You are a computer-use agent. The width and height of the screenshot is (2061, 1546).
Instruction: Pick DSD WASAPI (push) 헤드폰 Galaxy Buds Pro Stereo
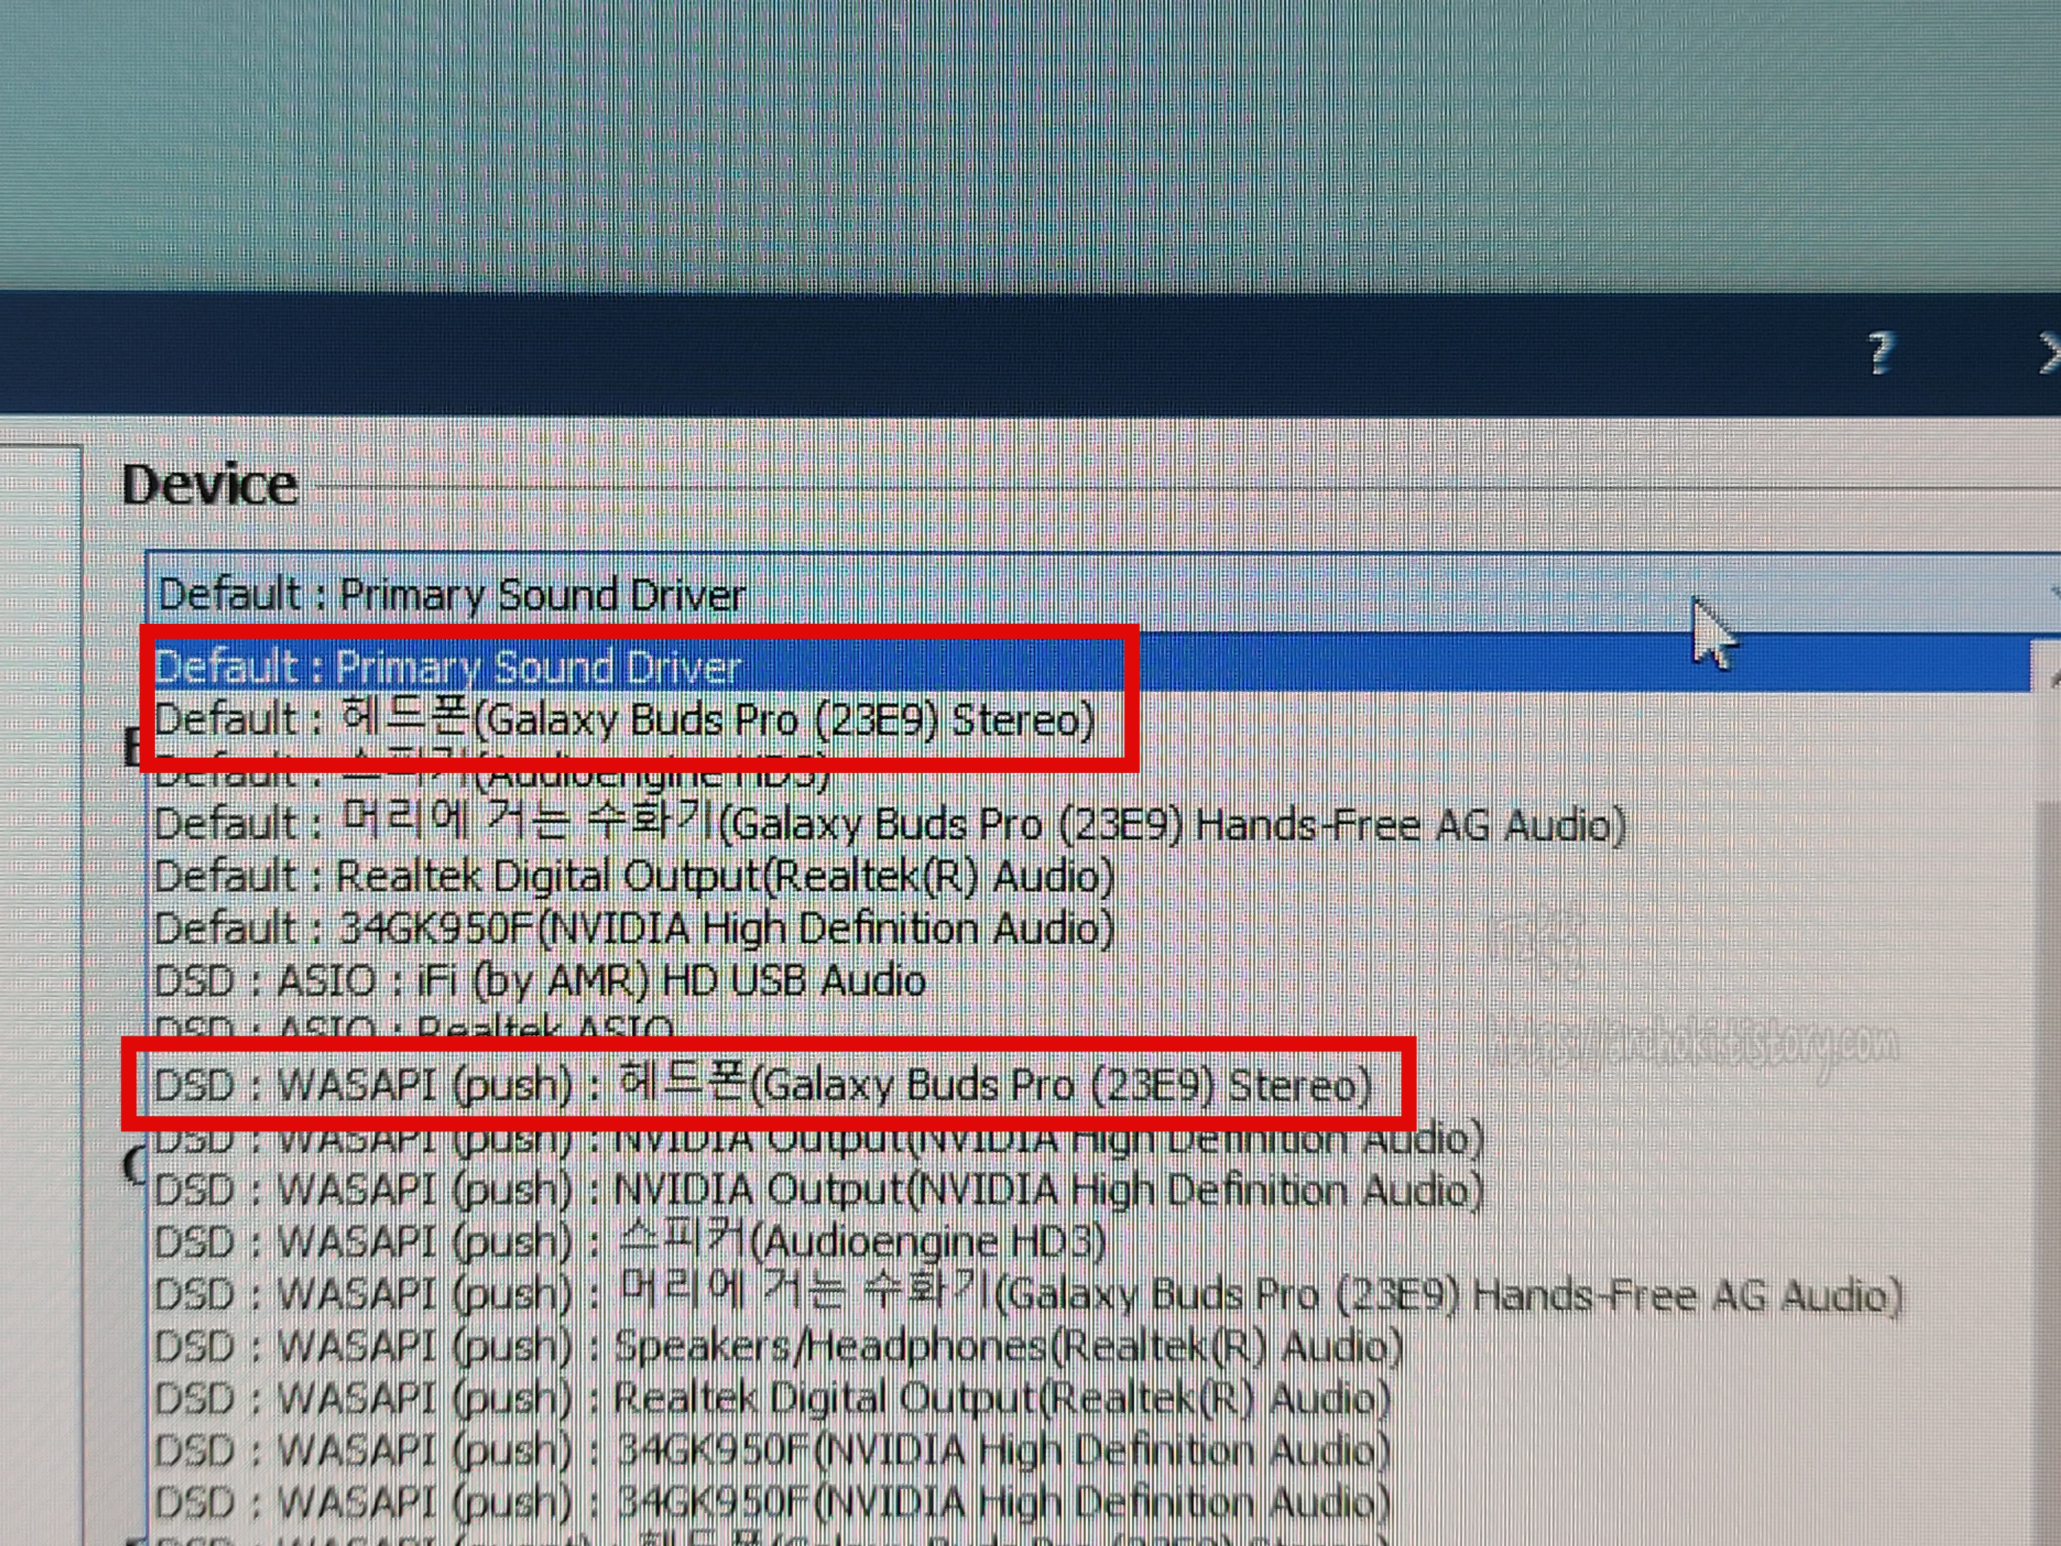point(1090,1086)
